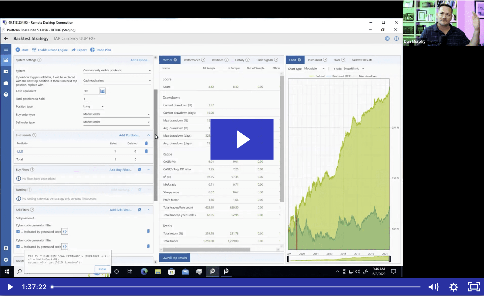This screenshot has height=296, width=484.
Task: Click the Start backtest play icon
Action: [x=18, y=50]
